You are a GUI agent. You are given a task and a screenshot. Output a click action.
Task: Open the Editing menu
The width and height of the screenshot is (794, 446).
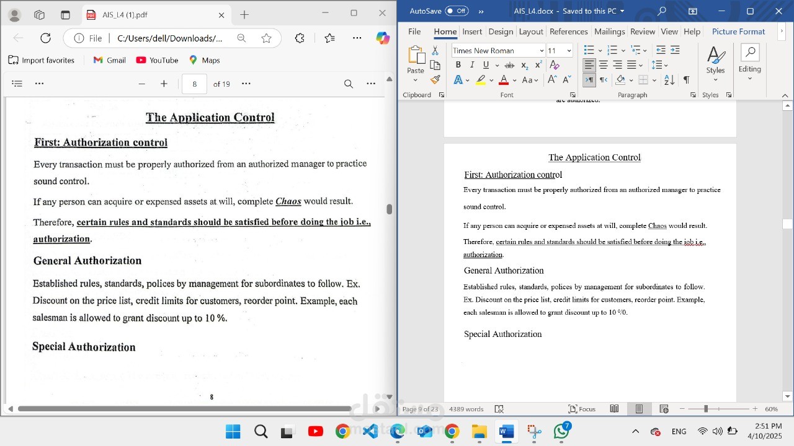(750, 62)
